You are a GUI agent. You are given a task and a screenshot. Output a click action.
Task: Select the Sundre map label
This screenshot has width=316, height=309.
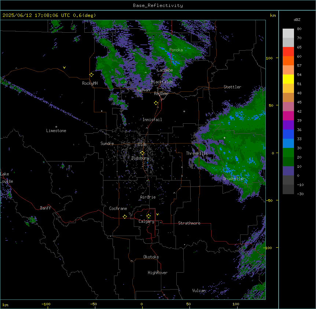click(107, 143)
